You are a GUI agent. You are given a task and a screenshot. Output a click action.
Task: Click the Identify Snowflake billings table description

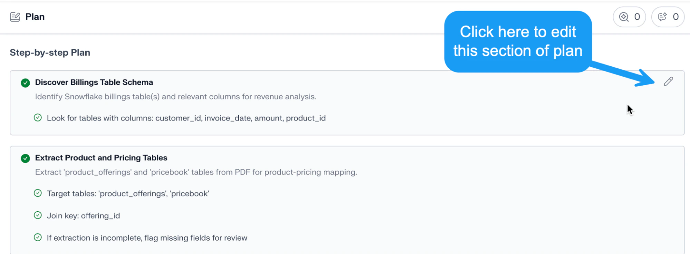coord(175,97)
